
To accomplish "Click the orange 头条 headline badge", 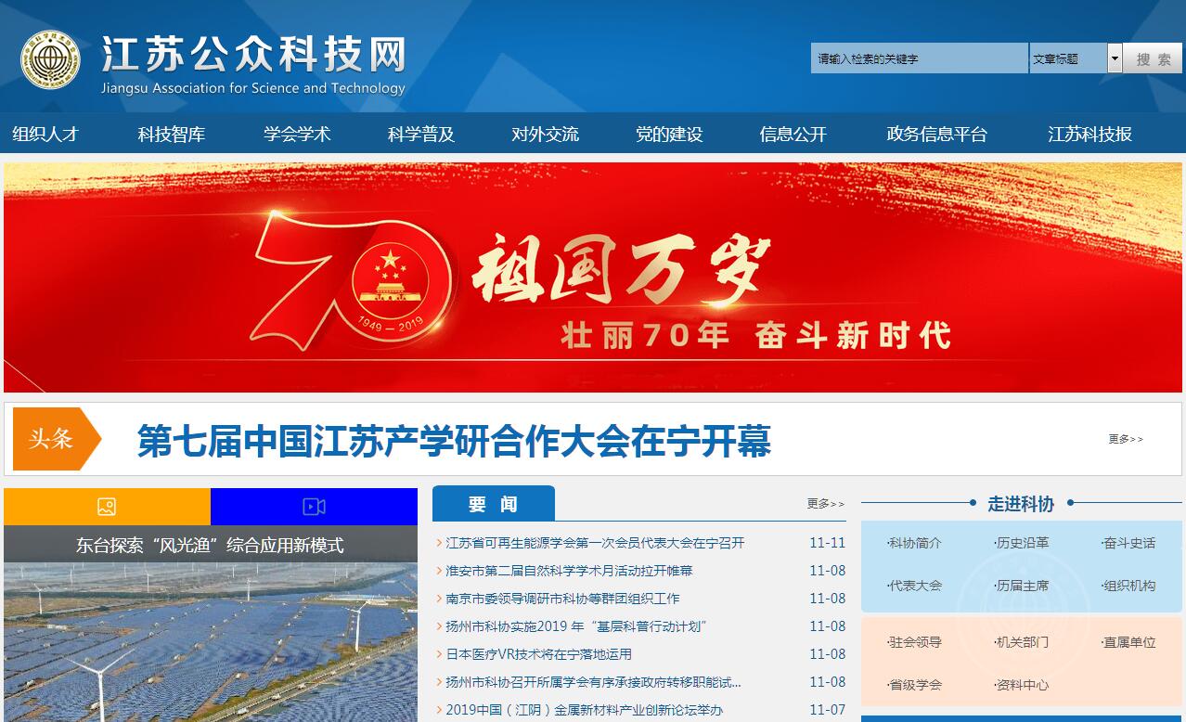I will [56, 439].
